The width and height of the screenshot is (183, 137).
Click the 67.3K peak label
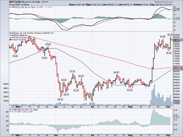[x=72, y=71]
